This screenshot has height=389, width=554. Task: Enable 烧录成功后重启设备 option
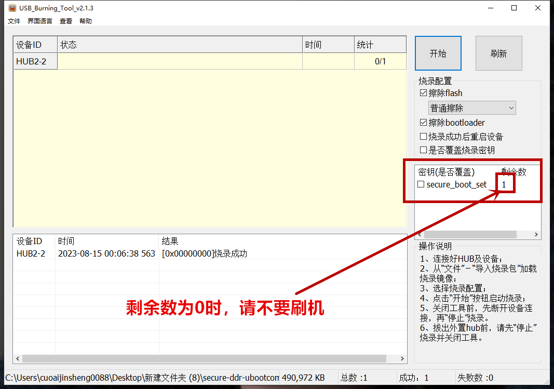tap(423, 136)
